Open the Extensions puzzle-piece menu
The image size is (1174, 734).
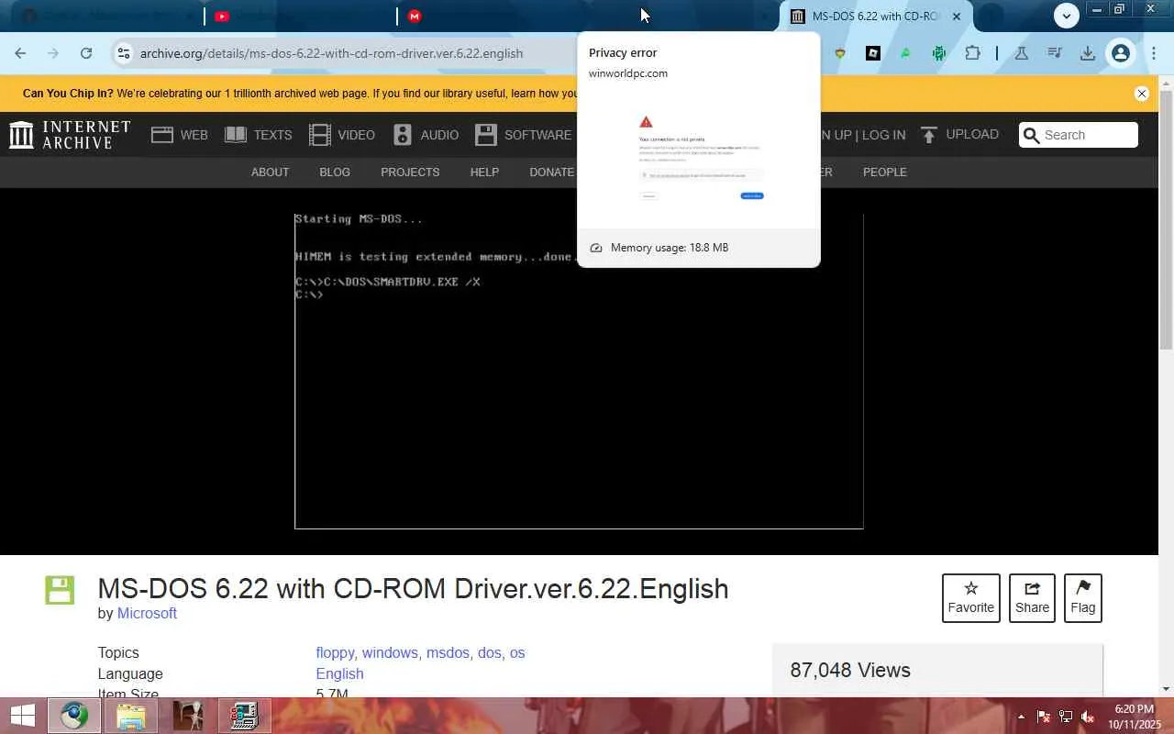pos(972,53)
